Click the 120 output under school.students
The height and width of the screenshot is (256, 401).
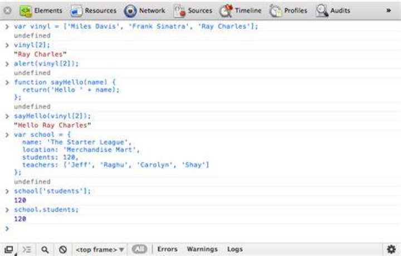coord(20,219)
